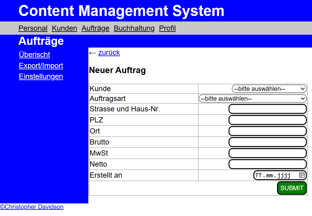
Task: Open the Buchhaltung menu item
Action: click(x=134, y=28)
